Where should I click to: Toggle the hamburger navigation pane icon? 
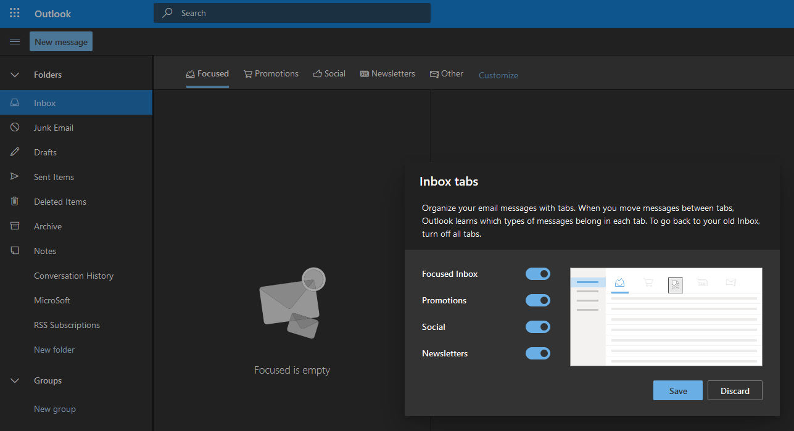point(15,42)
